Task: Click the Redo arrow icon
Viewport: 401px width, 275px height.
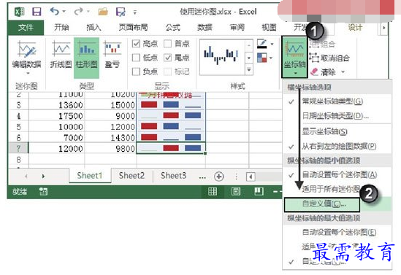Action: click(78, 12)
